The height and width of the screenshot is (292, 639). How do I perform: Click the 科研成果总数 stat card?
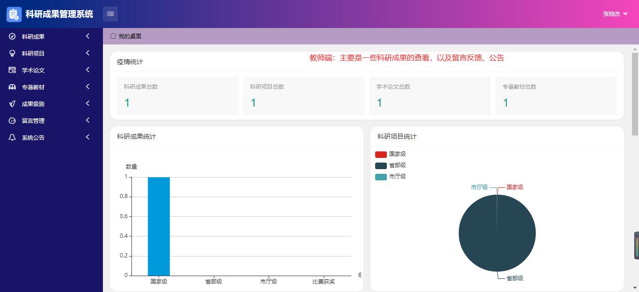point(178,96)
